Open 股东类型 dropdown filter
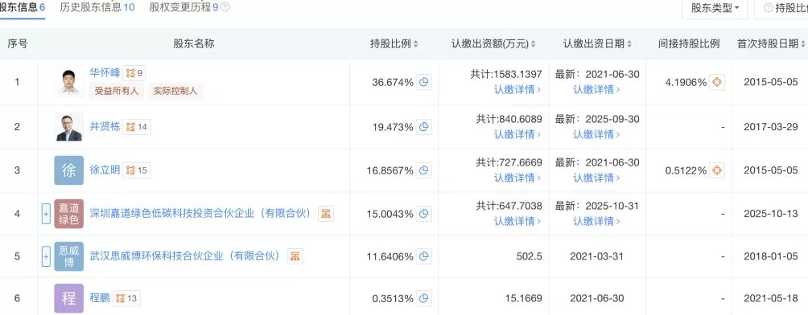Image resolution: width=808 pixels, height=315 pixels. point(715,8)
